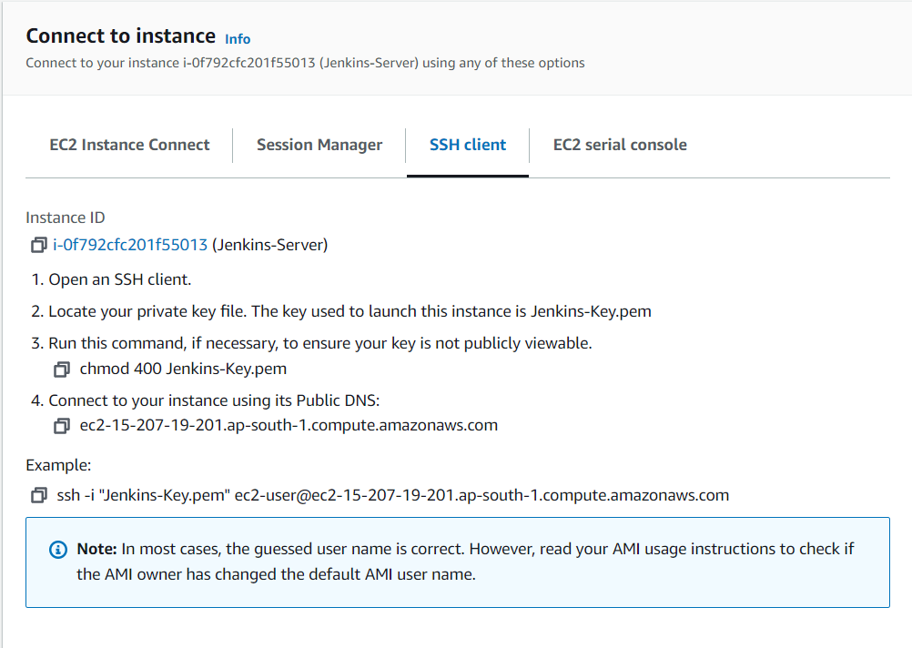Go to the EC2 serial console tab

click(x=620, y=145)
